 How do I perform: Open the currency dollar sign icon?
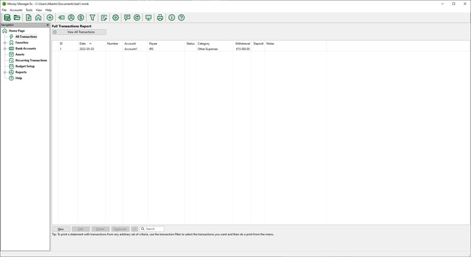(x=81, y=18)
